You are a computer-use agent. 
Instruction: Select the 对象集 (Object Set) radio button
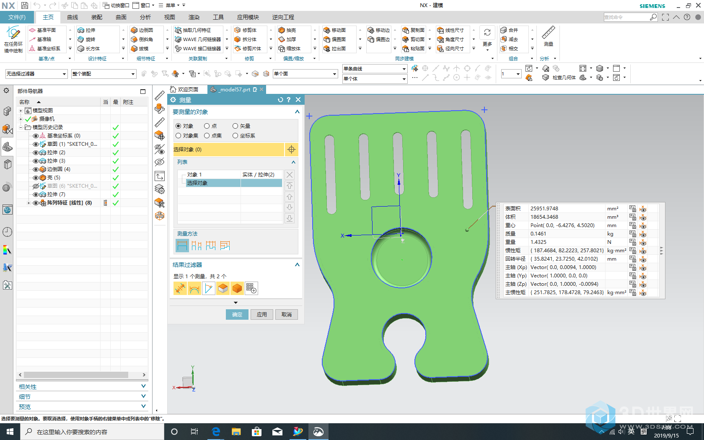pos(179,136)
